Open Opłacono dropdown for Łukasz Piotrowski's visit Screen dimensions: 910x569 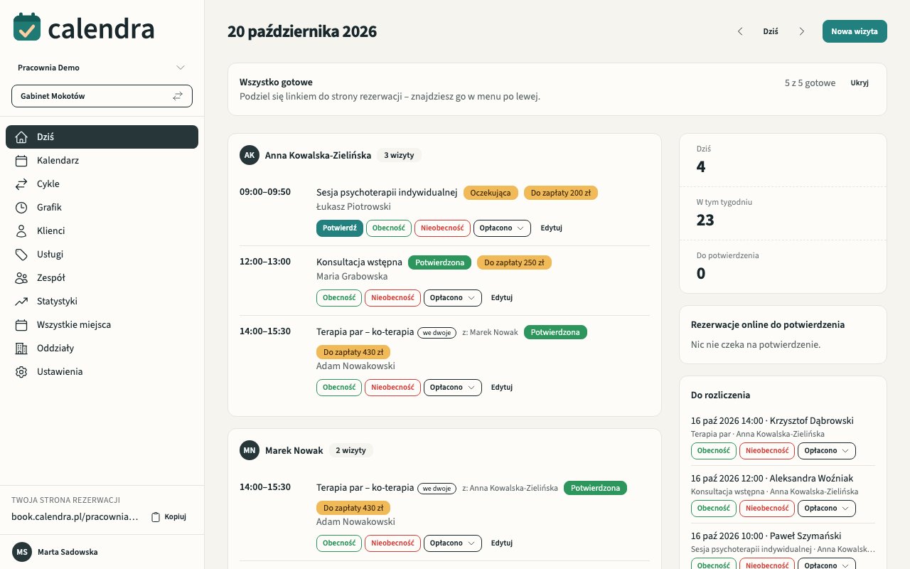coord(502,228)
